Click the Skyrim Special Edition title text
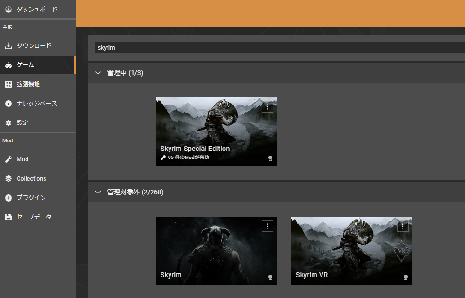The width and height of the screenshot is (465, 298). [x=195, y=149]
